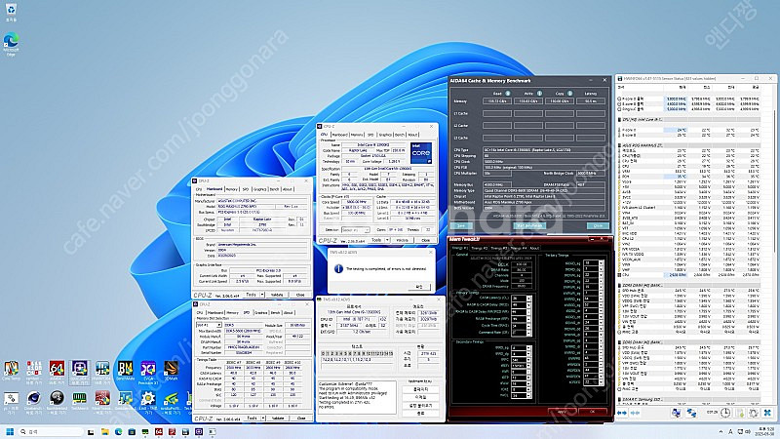Click the taskbar search box

(x=51, y=432)
